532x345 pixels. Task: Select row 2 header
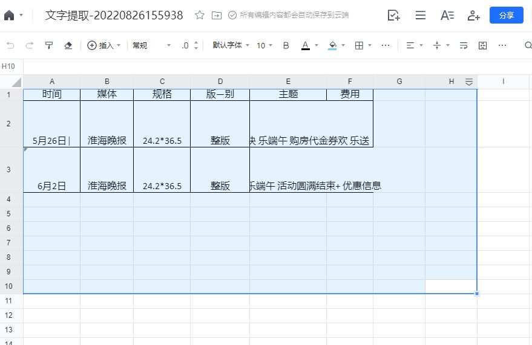(8, 124)
